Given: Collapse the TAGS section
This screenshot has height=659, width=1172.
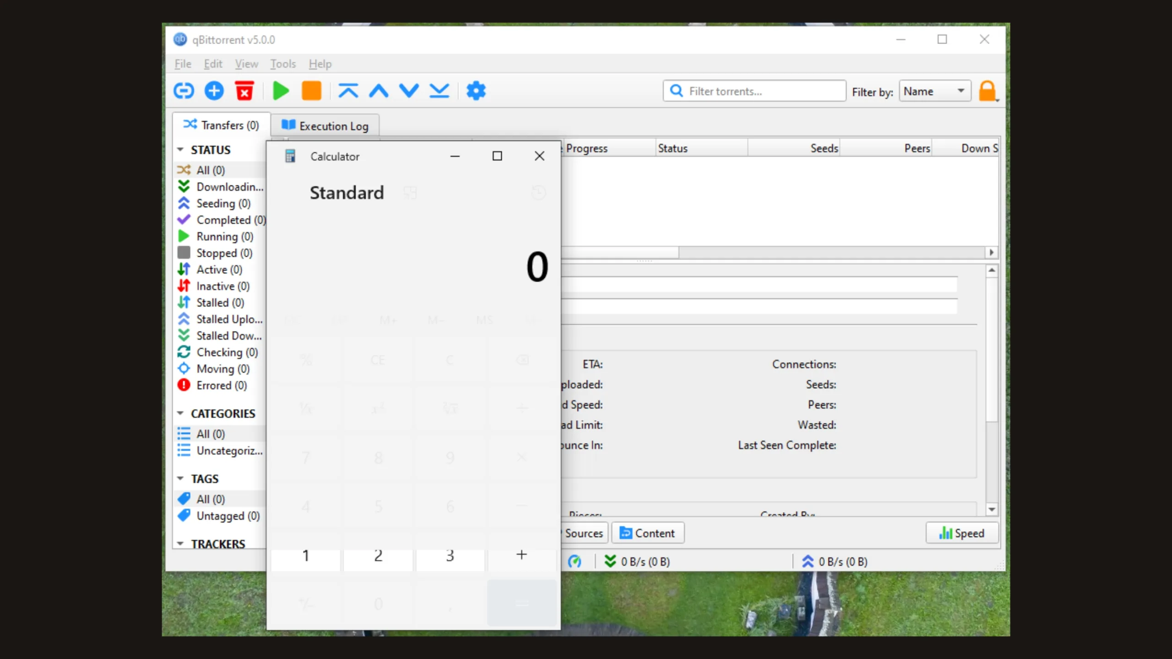Looking at the screenshot, I should click(180, 479).
